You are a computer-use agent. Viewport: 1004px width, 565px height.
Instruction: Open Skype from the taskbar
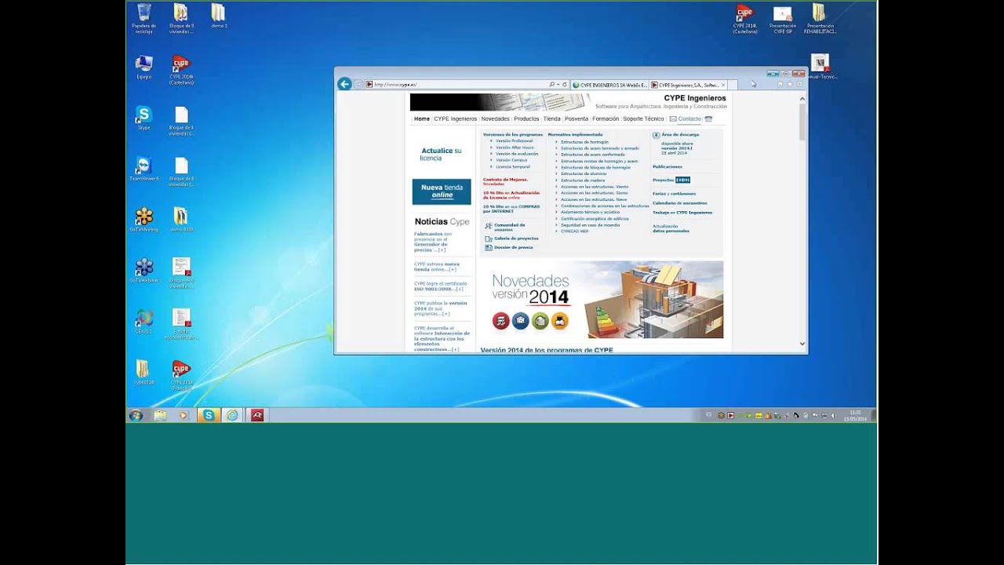[x=208, y=415]
